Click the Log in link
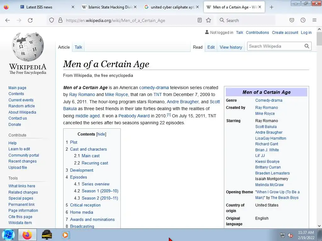This screenshot has height=241, width=322. (306, 33)
